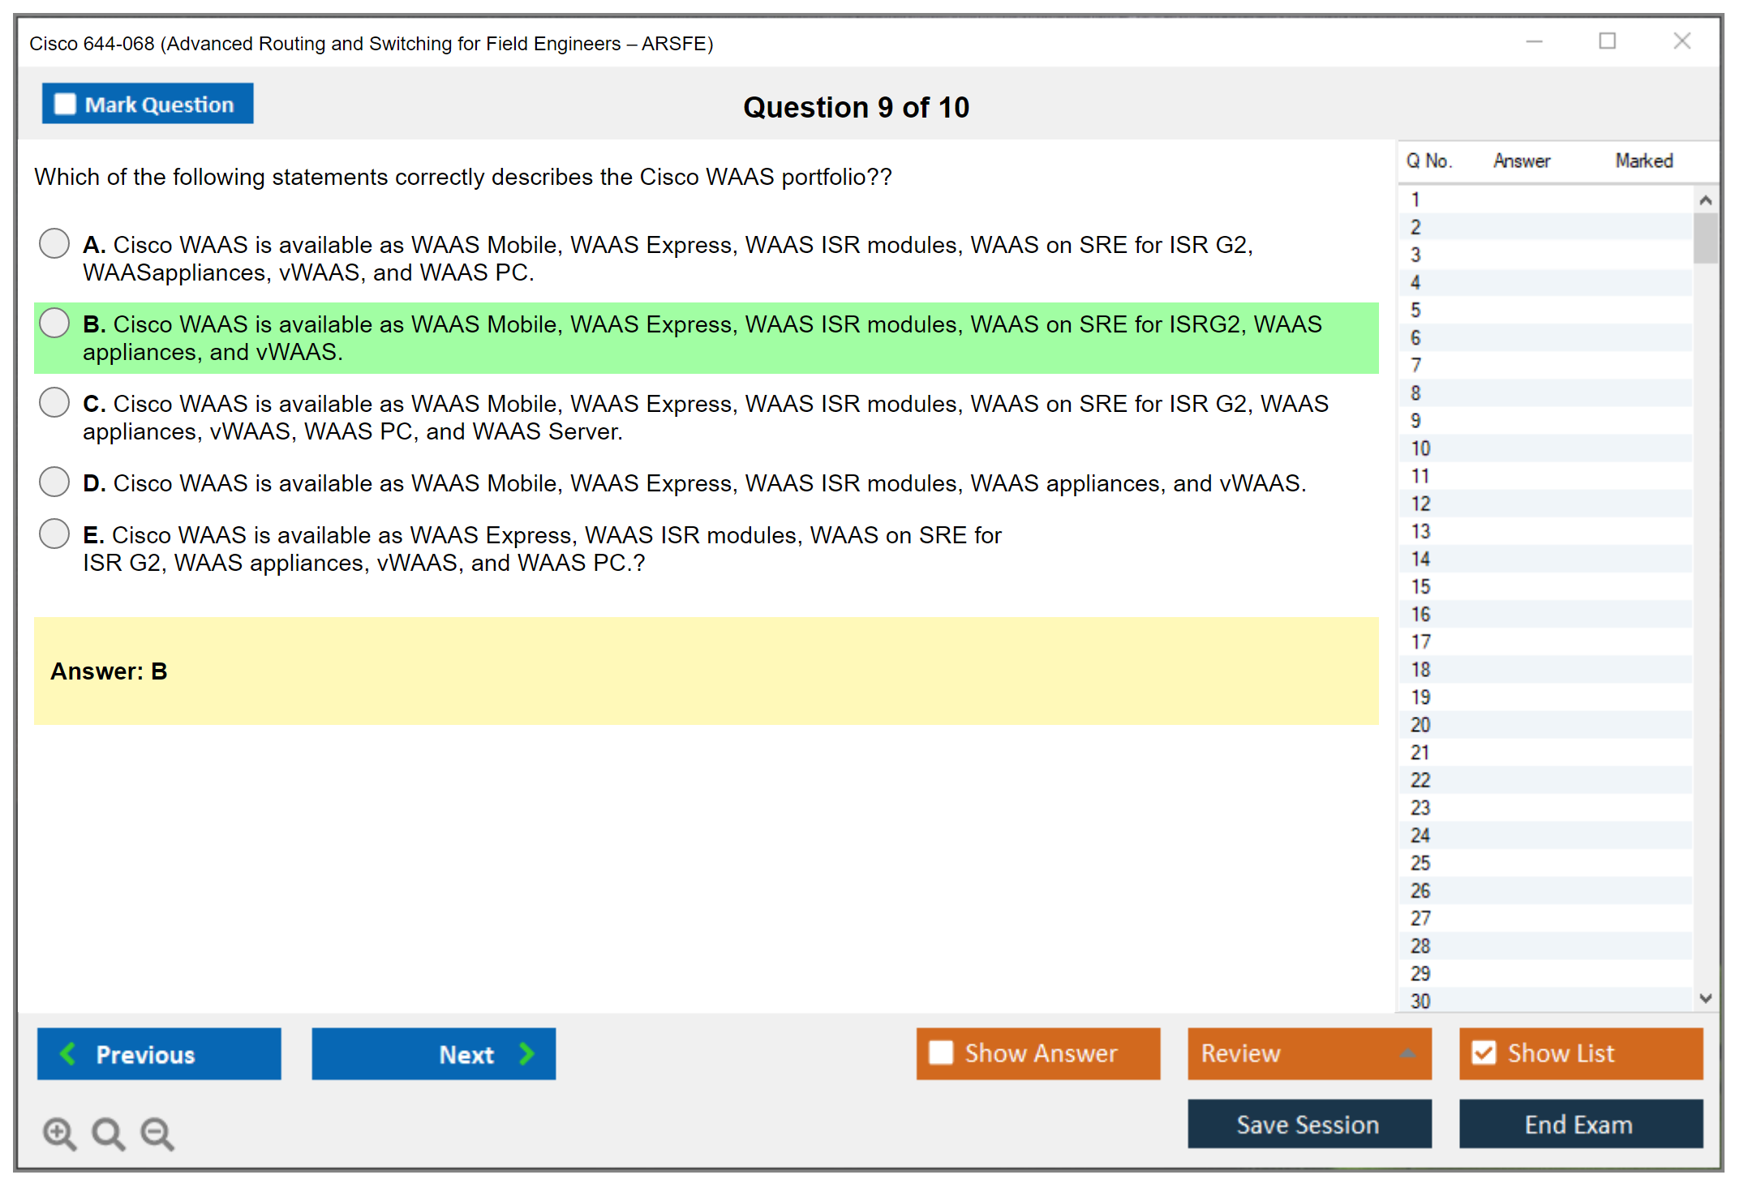1744x1192 pixels.
Task: Click the reset zoom magnifier icon
Action: click(x=108, y=1133)
